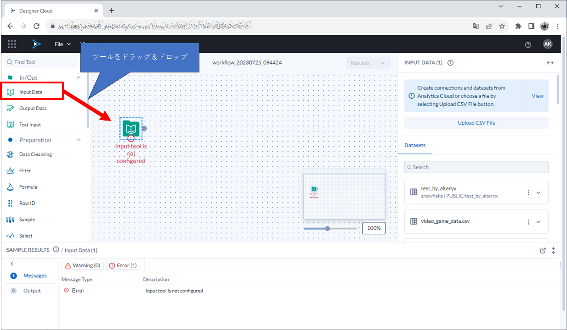Pick the Data Cleansing tool icon
Screen dimensions: 567x330
[x=11, y=154]
